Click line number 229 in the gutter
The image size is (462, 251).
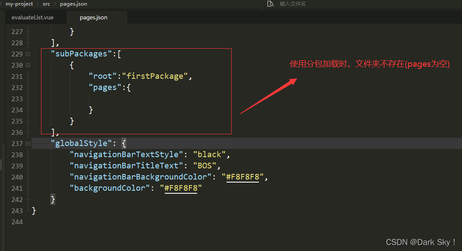click(17, 54)
